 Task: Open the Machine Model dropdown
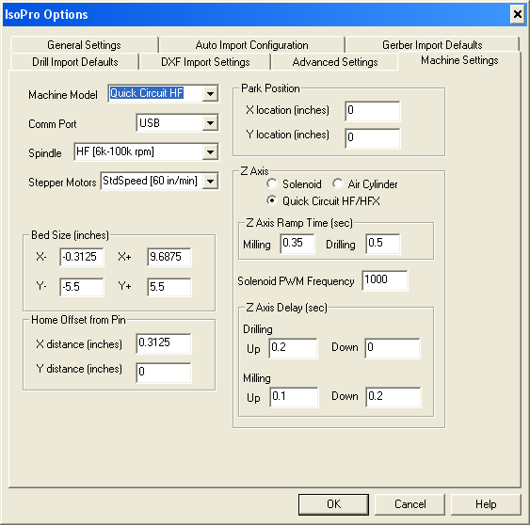coord(210,93)
